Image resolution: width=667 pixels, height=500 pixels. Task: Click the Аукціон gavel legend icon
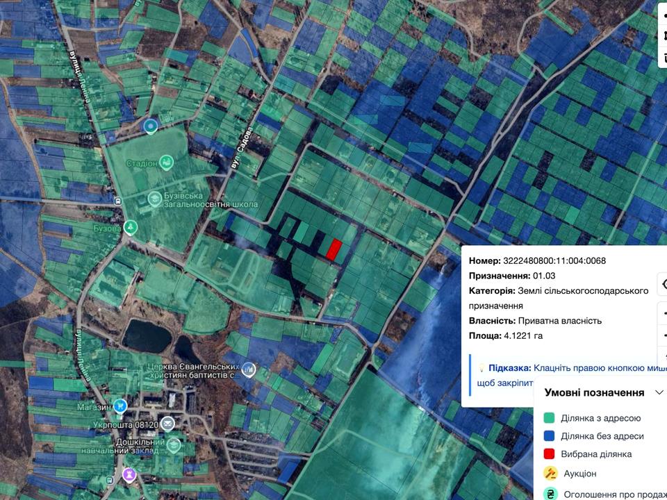tap(549, 474)
